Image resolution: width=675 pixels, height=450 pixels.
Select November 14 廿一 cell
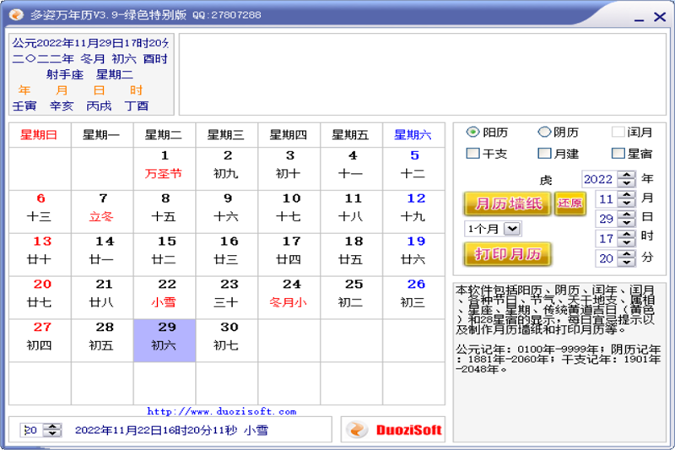102,254
